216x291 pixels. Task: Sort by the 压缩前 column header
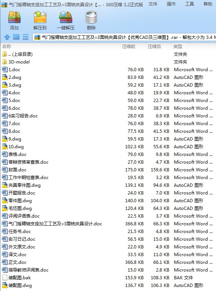(129, 46)
